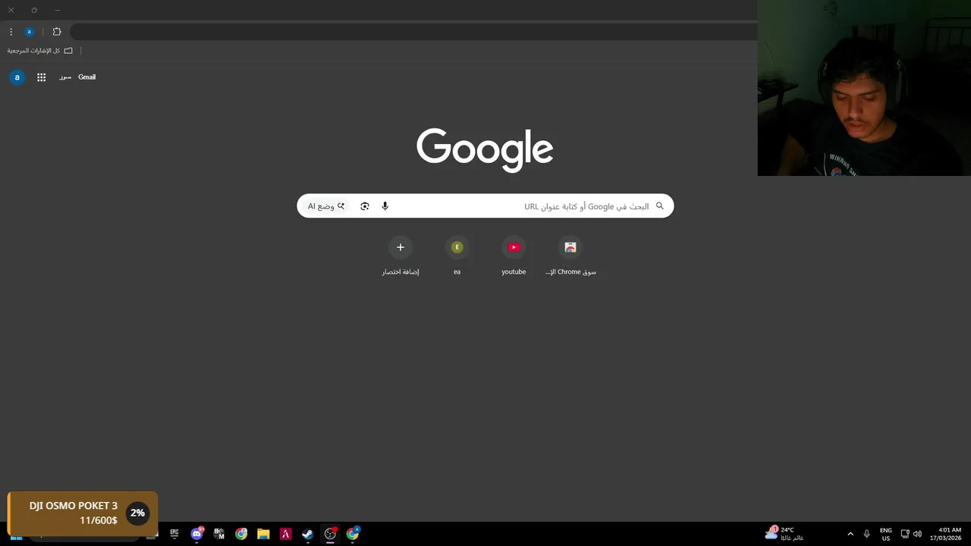The height and width of the screenshot is (546, 971).
Task: Open the youtube shortcut tile
Action: point(514,256)
